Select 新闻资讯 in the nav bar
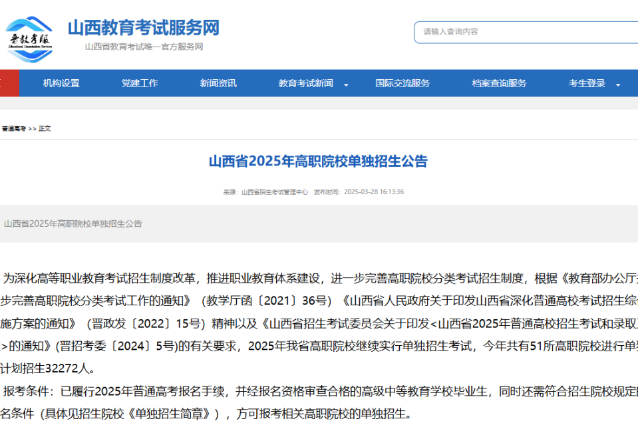The width and height of the screenshot is (638, 425). (218, 83)
